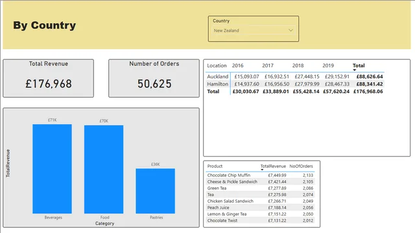415x233 pixels.
Task: Click the Category axis title
Action: pos(104,223)
